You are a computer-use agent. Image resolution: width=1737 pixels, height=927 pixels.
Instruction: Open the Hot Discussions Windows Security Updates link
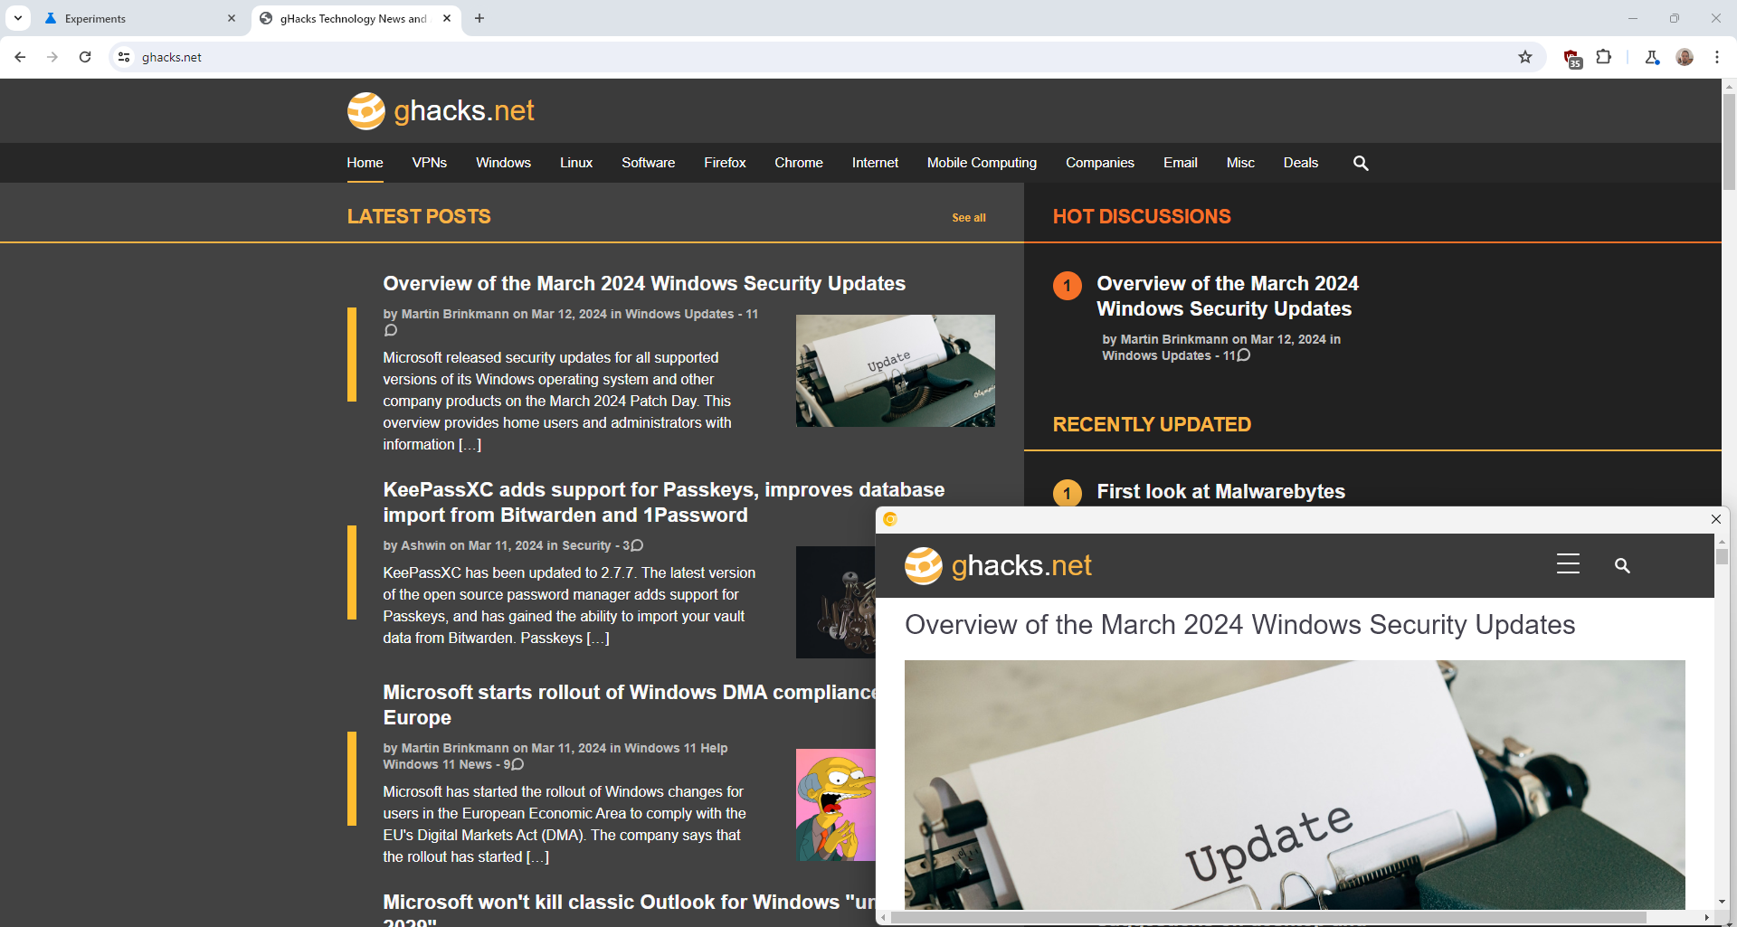coord(1227,297)
